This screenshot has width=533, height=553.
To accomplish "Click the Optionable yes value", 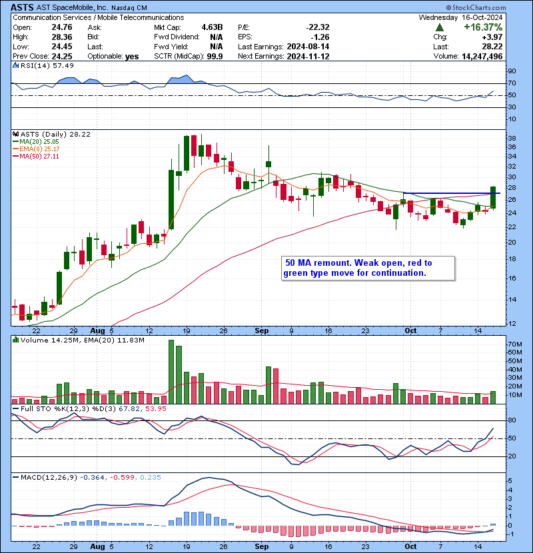I will (x=132, y=57).
